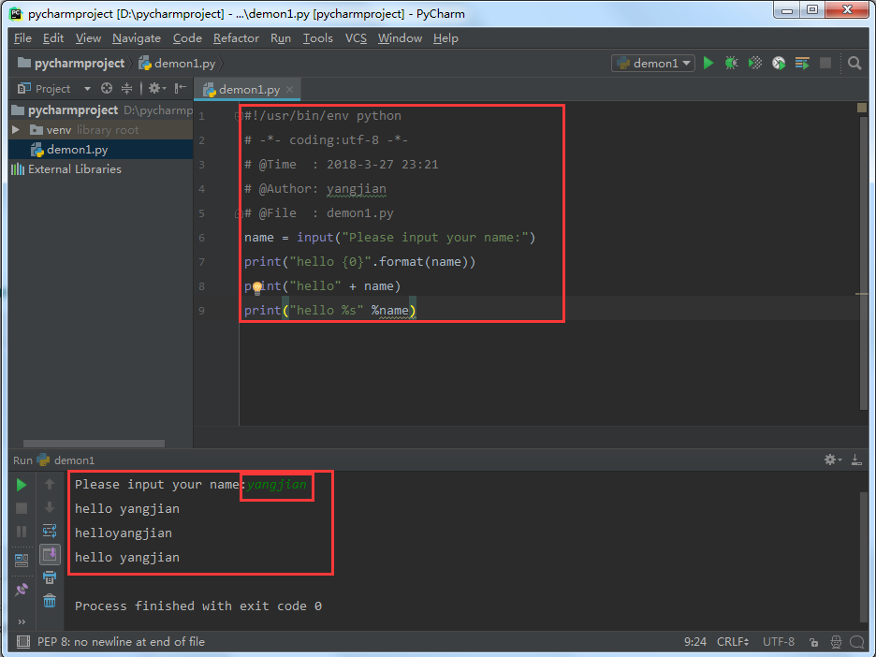Rerun demon1 in Run panel
The height and width of the screenshot is (657, 876).
22,485
